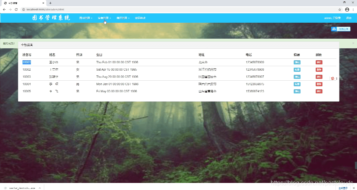Click the 图书管理系统 site title

(51, 18)
